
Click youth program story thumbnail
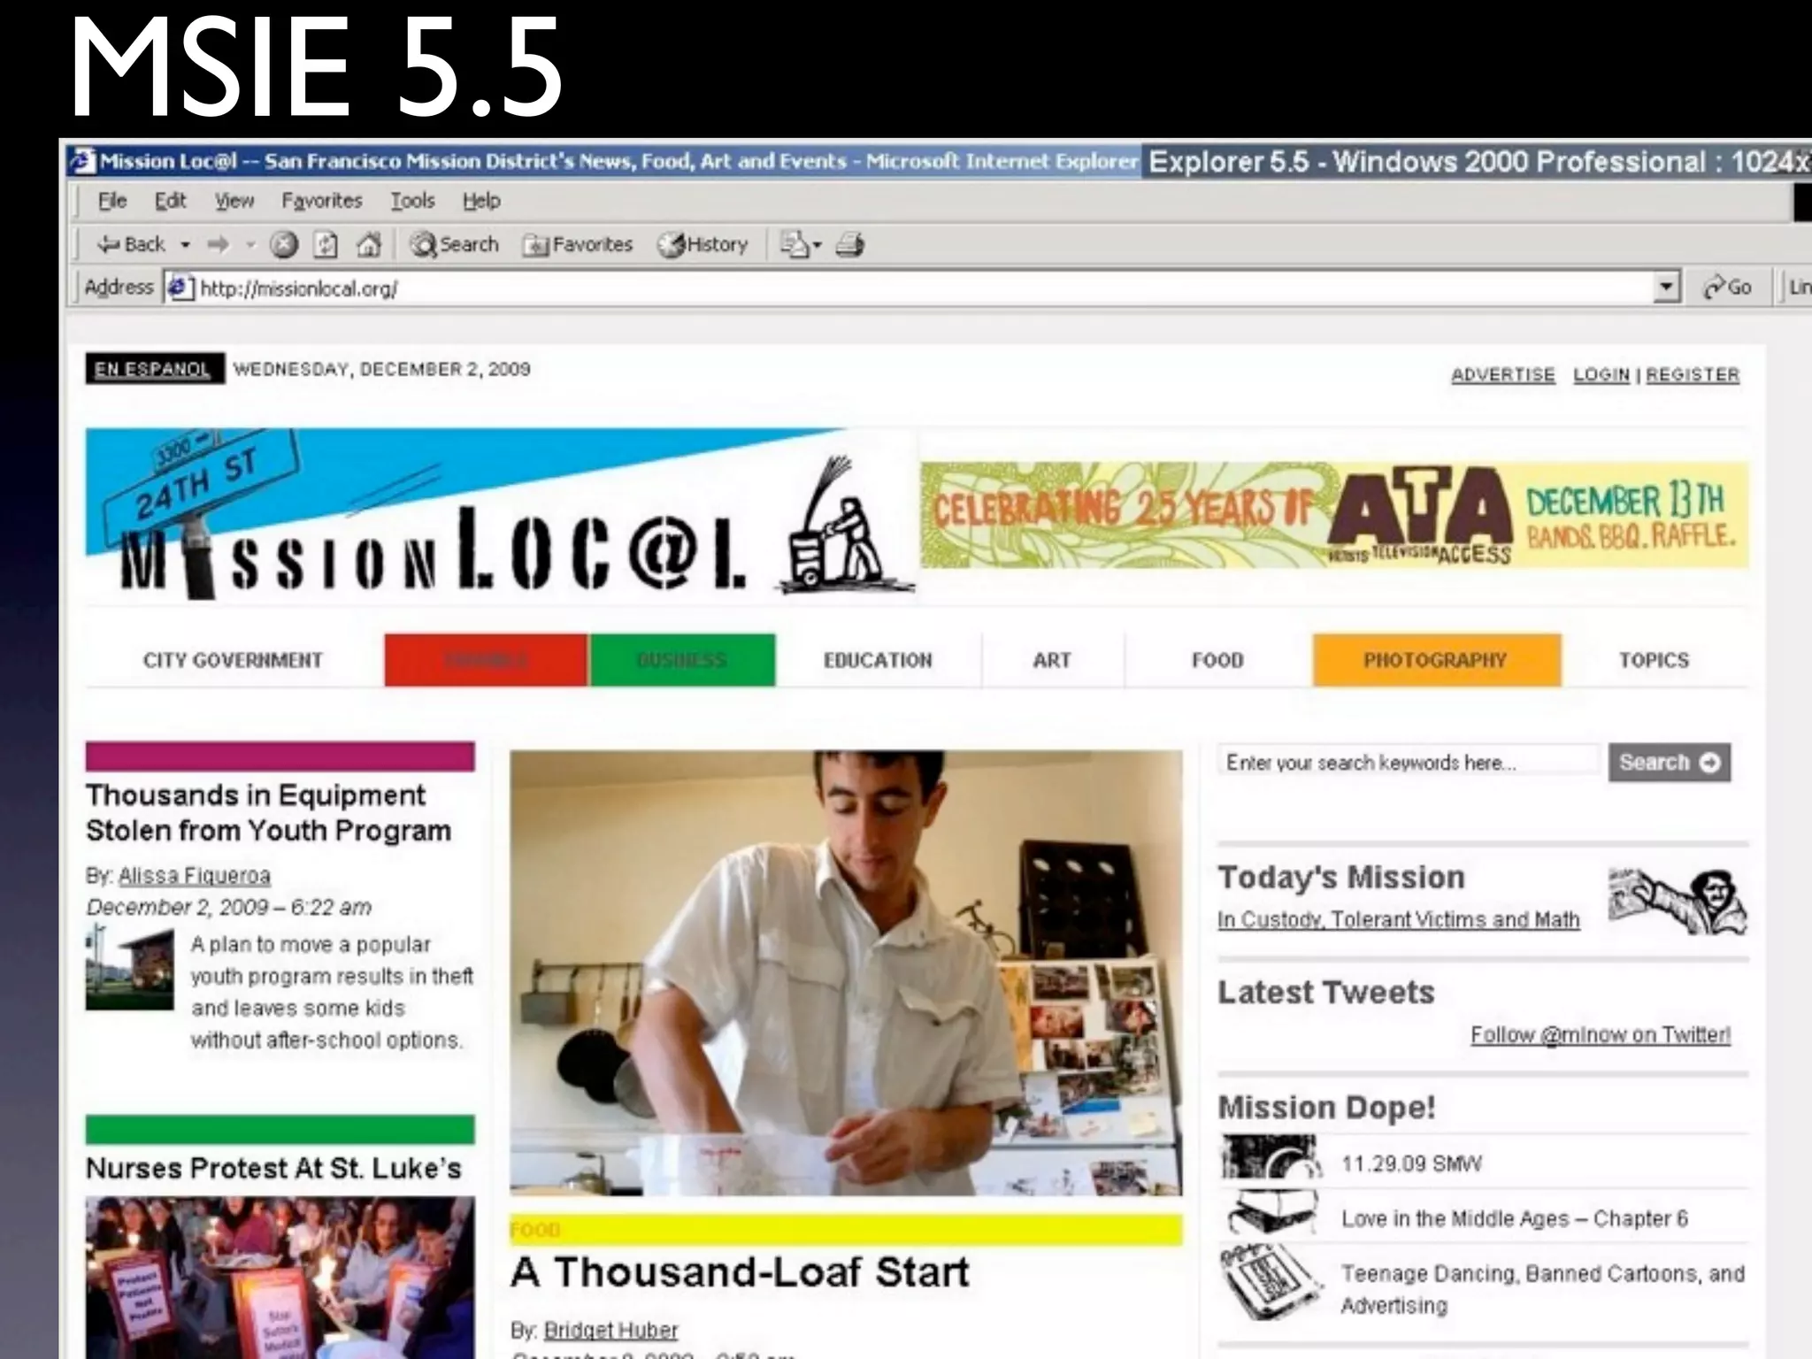[x=130, y=967]
